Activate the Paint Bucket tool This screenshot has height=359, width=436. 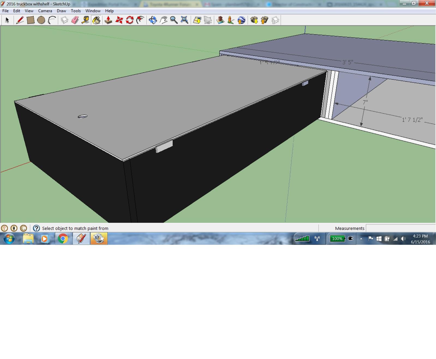click(96, 20)
